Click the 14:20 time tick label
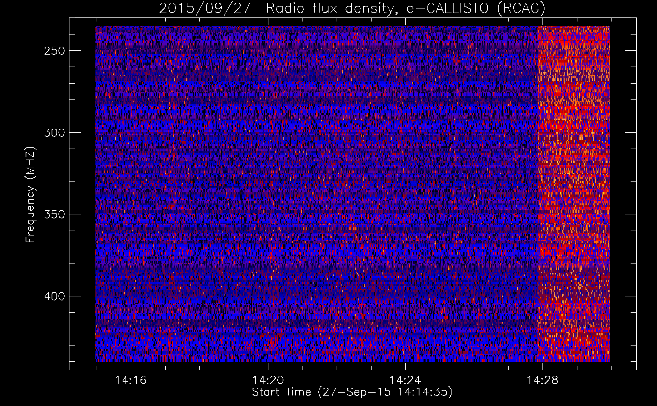The height and width of the screenshot is (406, 657). [268, 380]
